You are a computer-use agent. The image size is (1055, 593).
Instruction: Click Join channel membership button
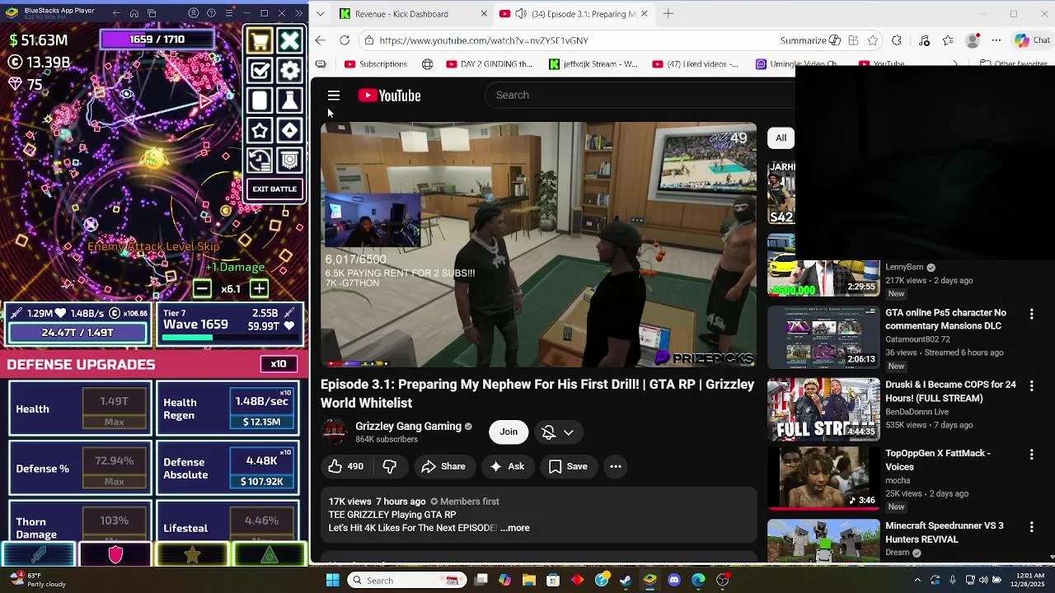[509, 432]
